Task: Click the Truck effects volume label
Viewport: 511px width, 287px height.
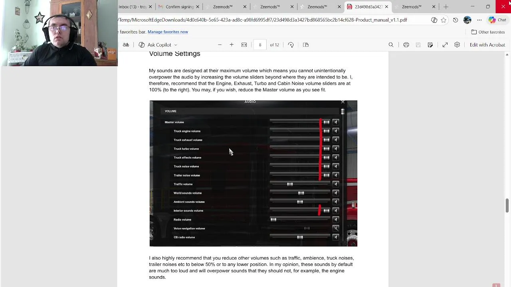Action: point(187,158)
